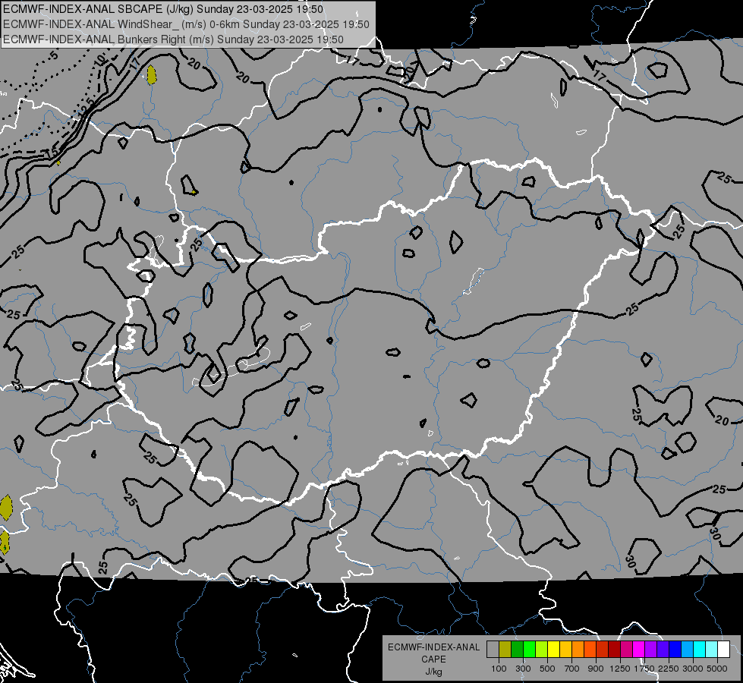The image size is (743, 683).
Task: Select the olive legend swatch after 100
Action: click(x=505, y=650)
